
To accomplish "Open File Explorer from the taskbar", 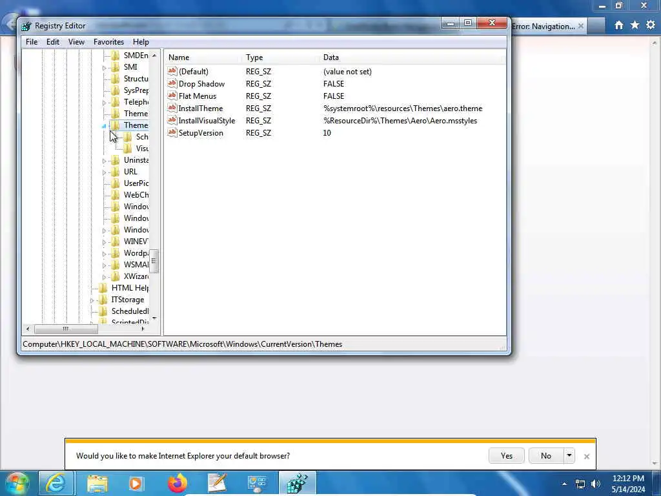I will [97, 483].
